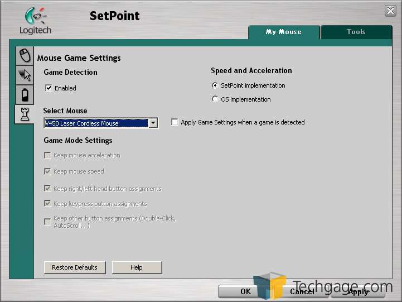
Task: Uncheck the Game Detection Enabled checkbox
Action: (49, 88)
